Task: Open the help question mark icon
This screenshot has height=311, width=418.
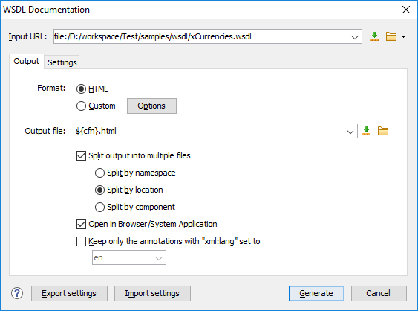Action: 17,293
